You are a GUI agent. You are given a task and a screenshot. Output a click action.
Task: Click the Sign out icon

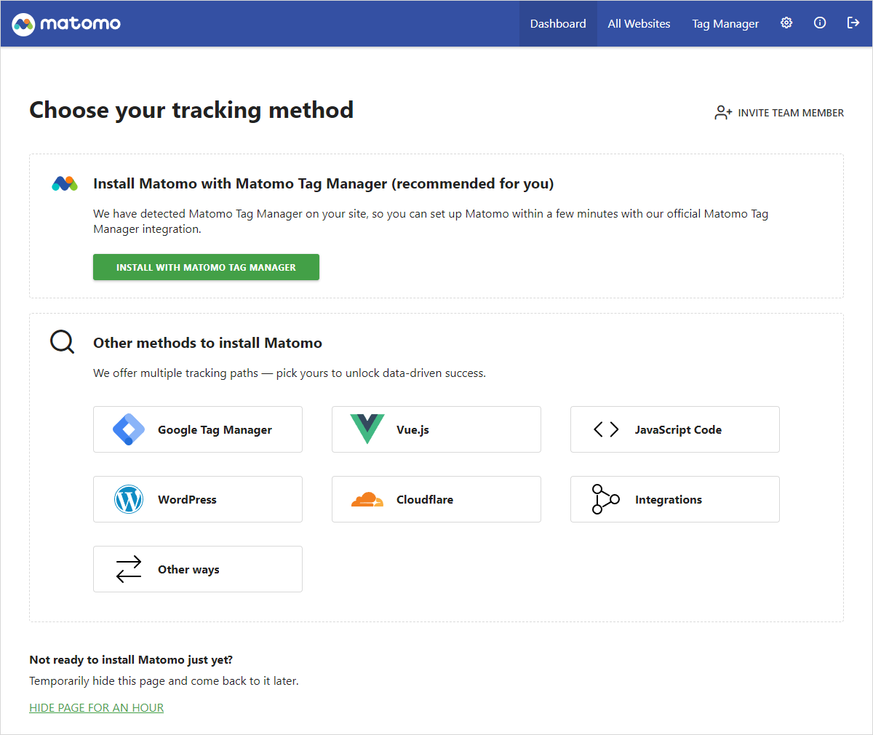tap(853, 23)
